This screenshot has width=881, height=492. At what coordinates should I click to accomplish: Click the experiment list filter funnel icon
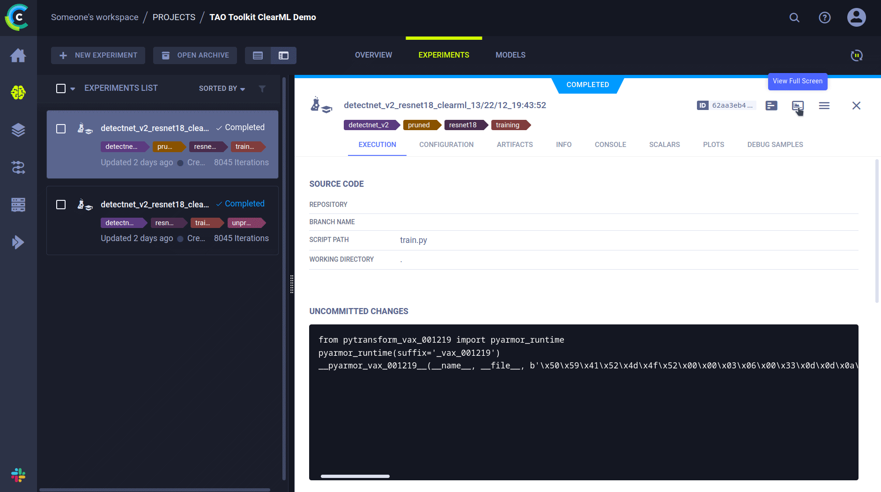(x=262, y=88)
